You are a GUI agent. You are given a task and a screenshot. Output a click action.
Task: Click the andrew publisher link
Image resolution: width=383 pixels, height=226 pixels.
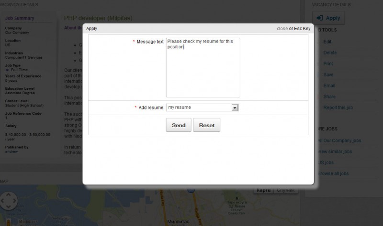click(11, 151)
